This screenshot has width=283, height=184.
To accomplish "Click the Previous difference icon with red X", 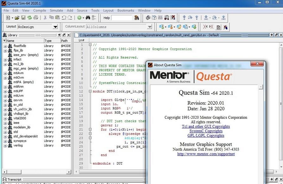I will point(205,27).
